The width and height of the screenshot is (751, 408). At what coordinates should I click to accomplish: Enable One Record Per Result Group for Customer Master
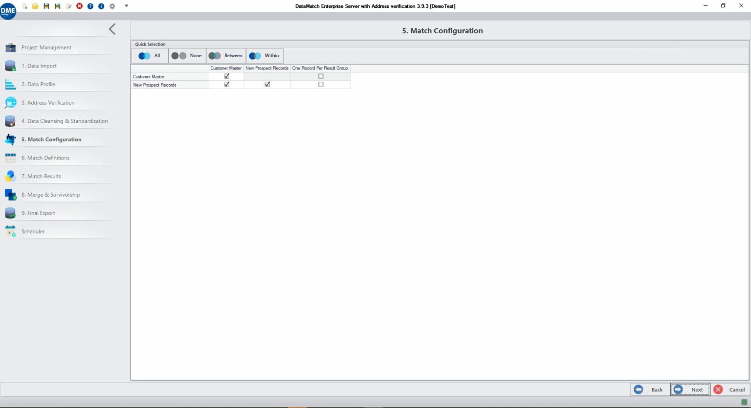(321, 76)
